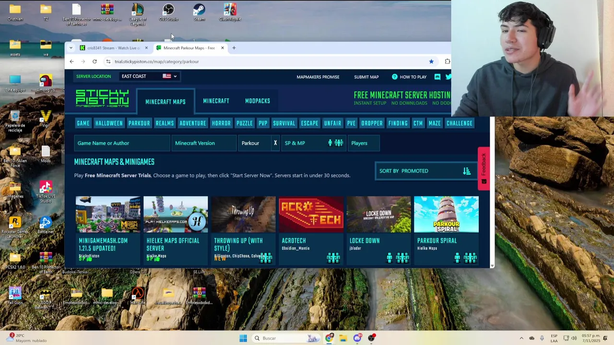Open a new browser tab
This screenshot has width=614, height=345.
(234, 48)
